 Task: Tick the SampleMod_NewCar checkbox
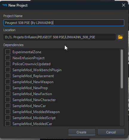coord(8,106)
